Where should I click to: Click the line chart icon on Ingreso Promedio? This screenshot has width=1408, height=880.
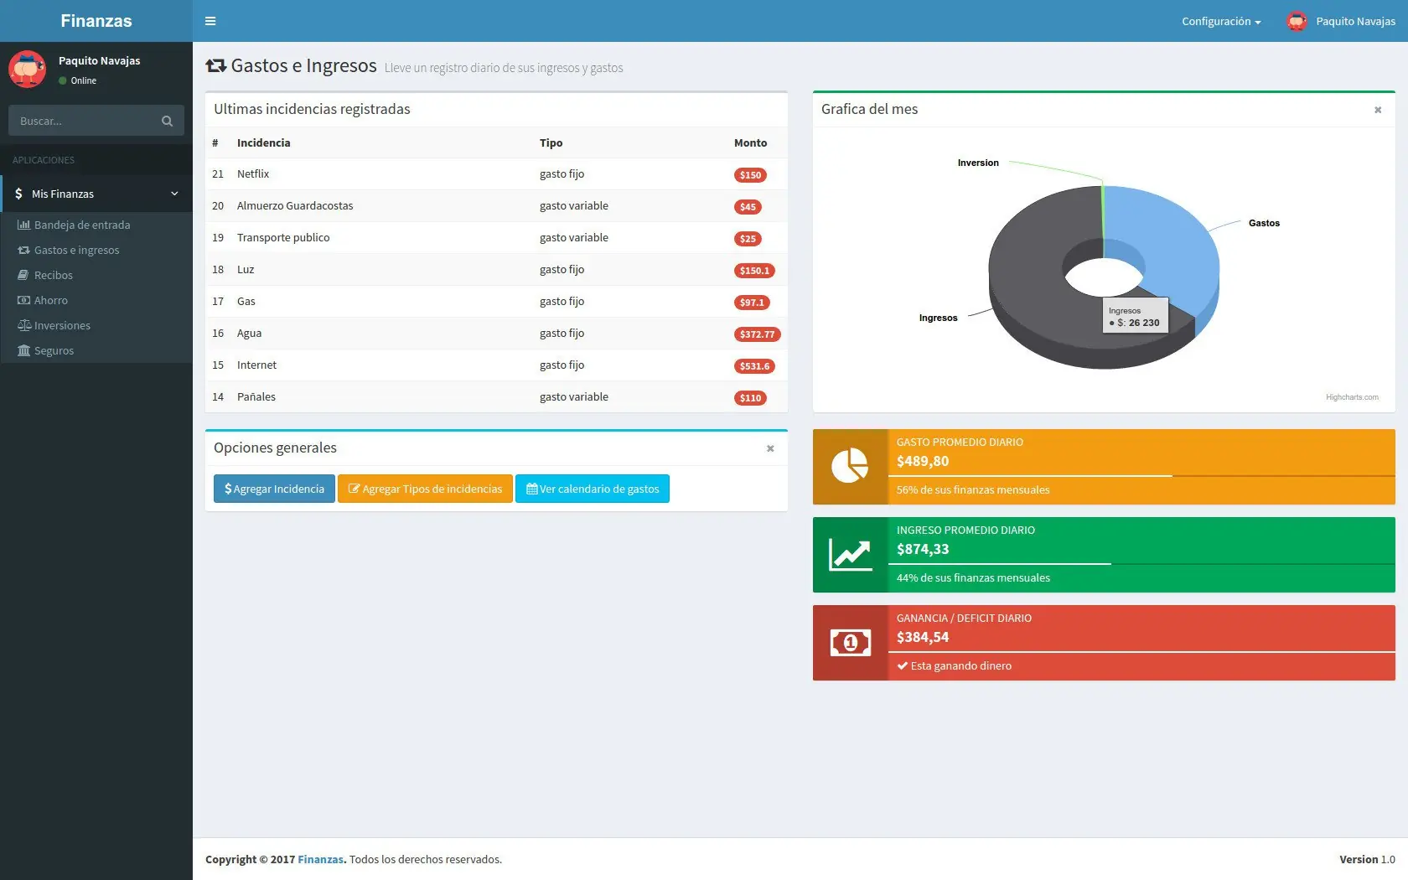point(850,554)
